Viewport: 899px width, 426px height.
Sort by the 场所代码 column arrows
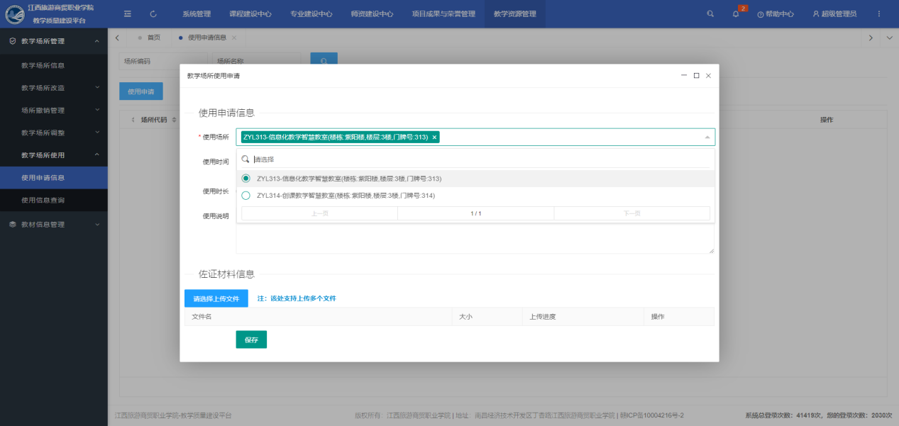174,120
